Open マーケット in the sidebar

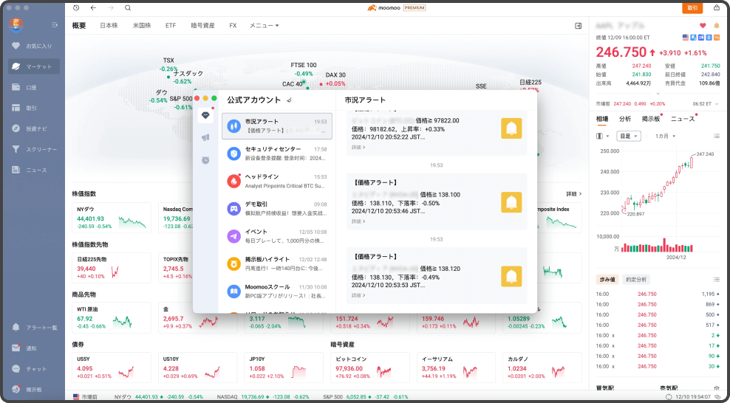[x=34, y=66]
